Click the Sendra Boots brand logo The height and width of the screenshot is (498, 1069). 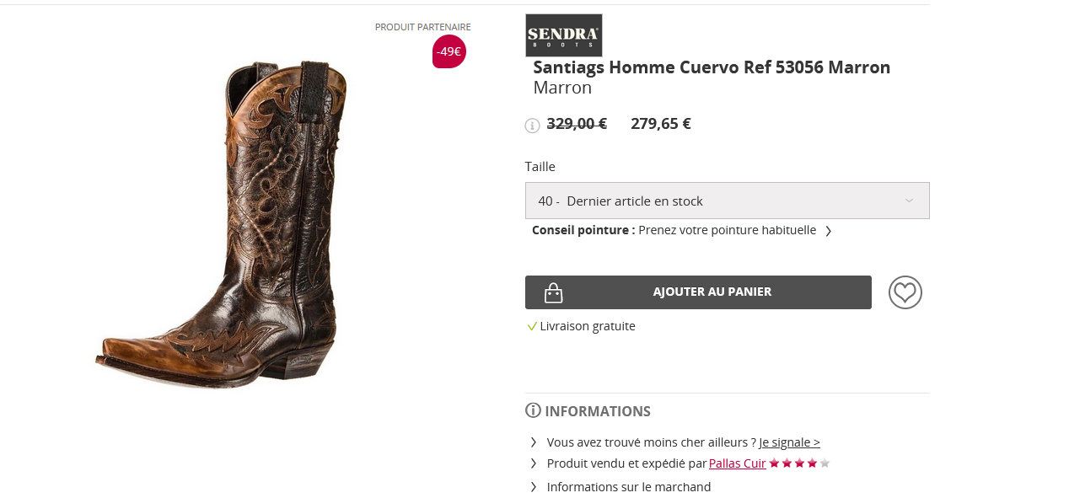click(x=563, y=35)
